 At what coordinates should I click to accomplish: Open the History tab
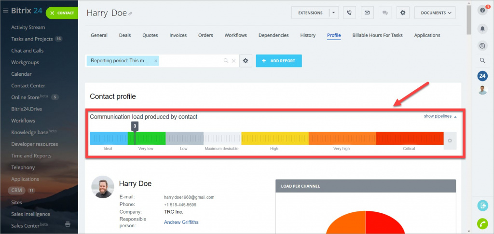[x=308, y=35]
